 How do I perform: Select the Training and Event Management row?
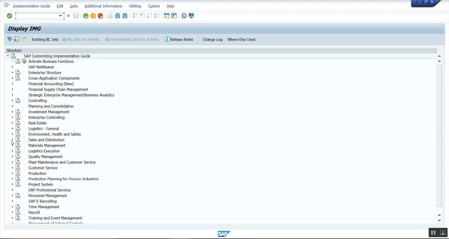[x=55, y=218]
